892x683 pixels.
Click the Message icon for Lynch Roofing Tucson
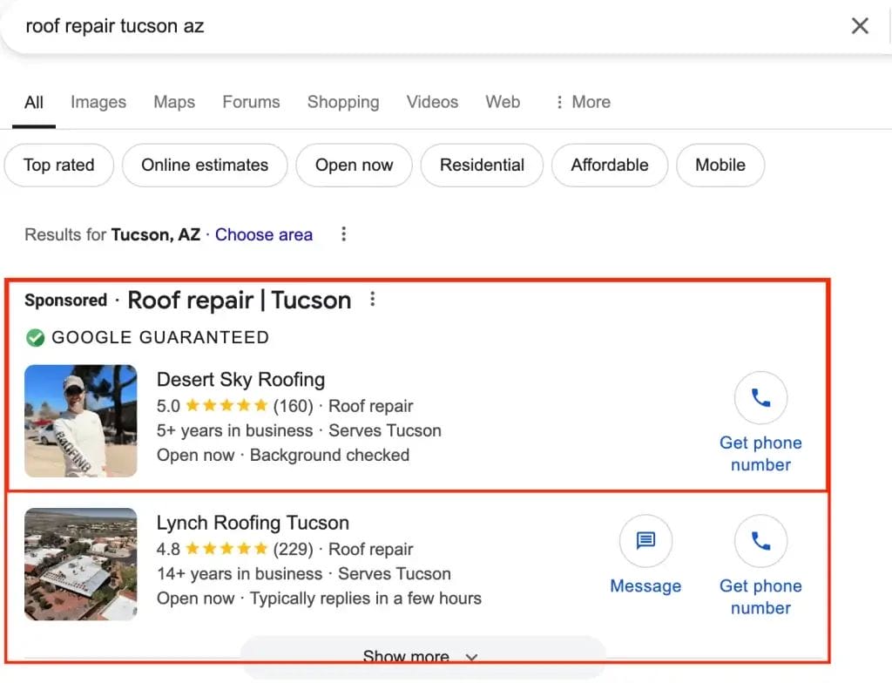tap(645, 541)
